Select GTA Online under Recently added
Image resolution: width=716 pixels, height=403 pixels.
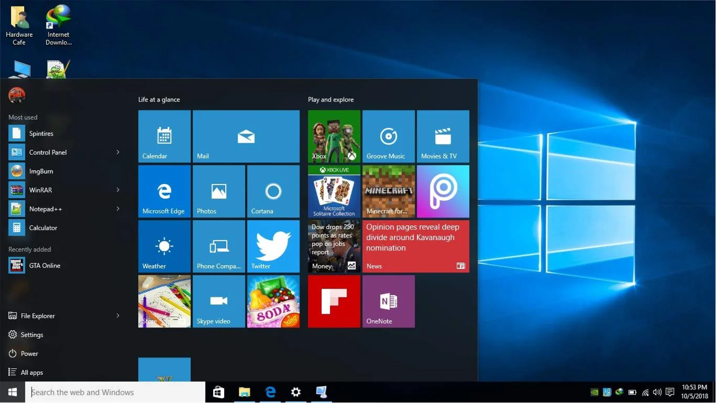coord(45,266)
